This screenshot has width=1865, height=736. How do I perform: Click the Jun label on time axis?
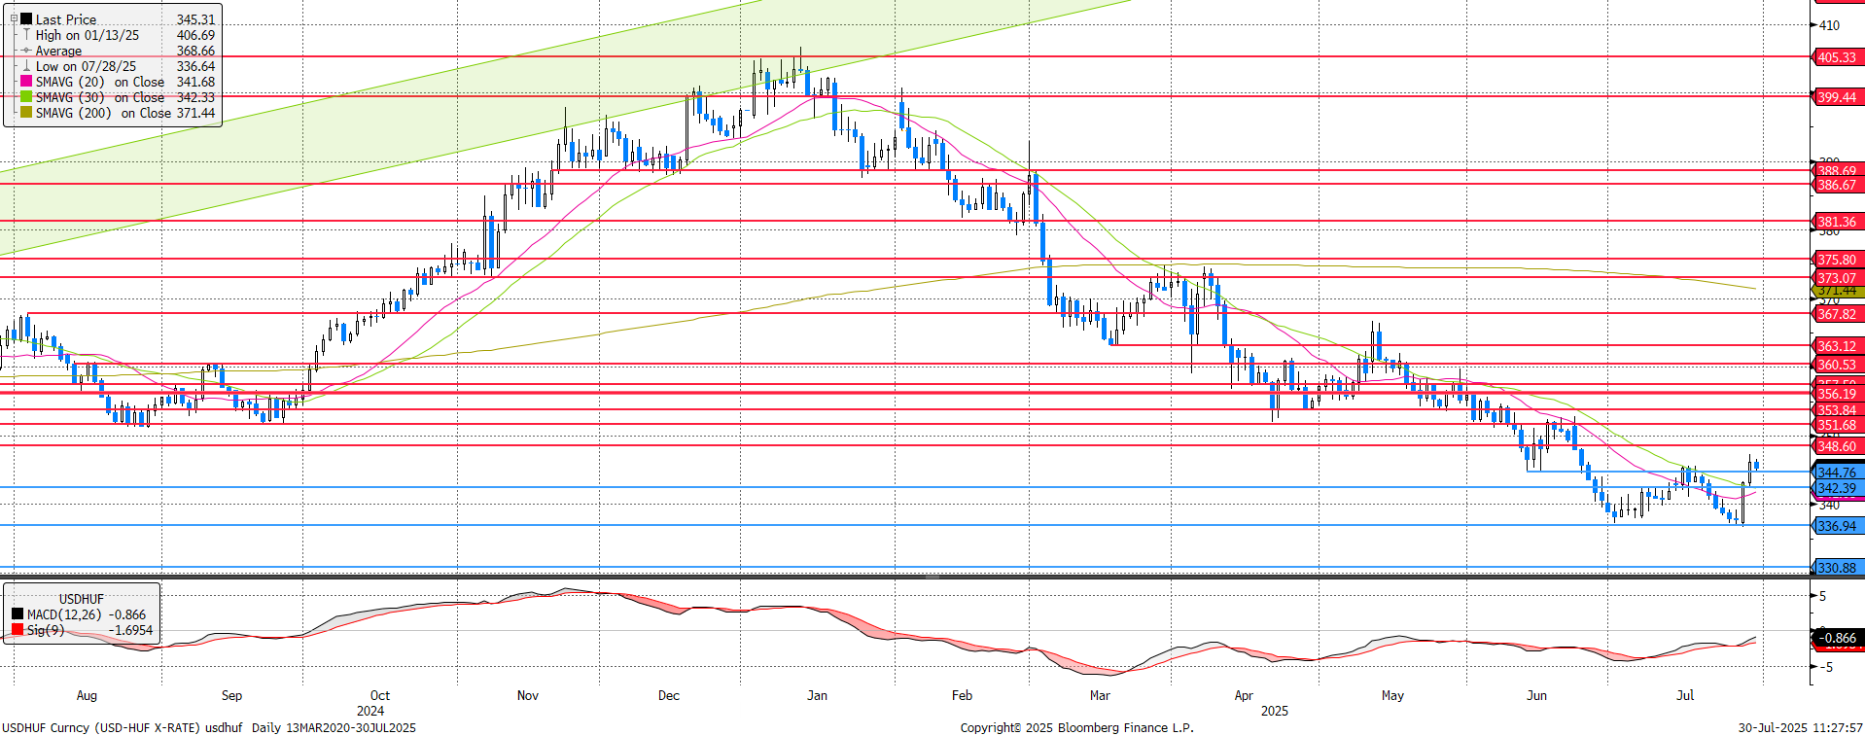(1536, 695)
